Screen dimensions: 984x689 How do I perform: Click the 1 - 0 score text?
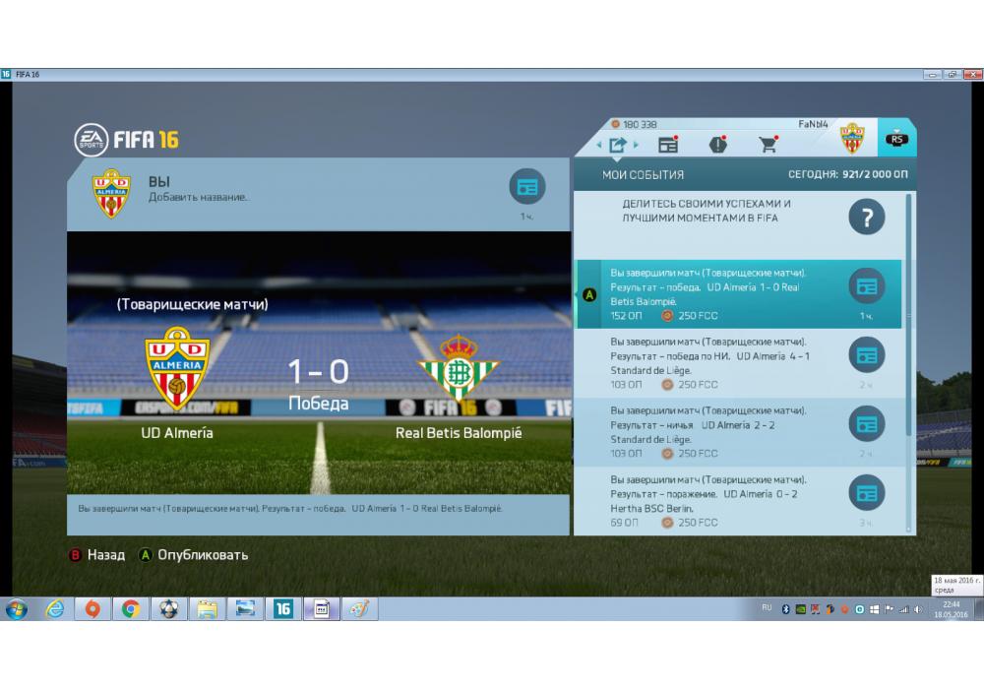(x=318, y=371)
